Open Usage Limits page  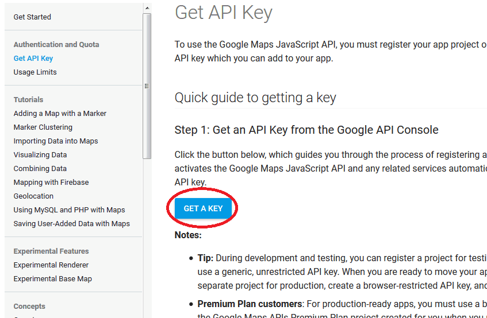pos(35,72)
